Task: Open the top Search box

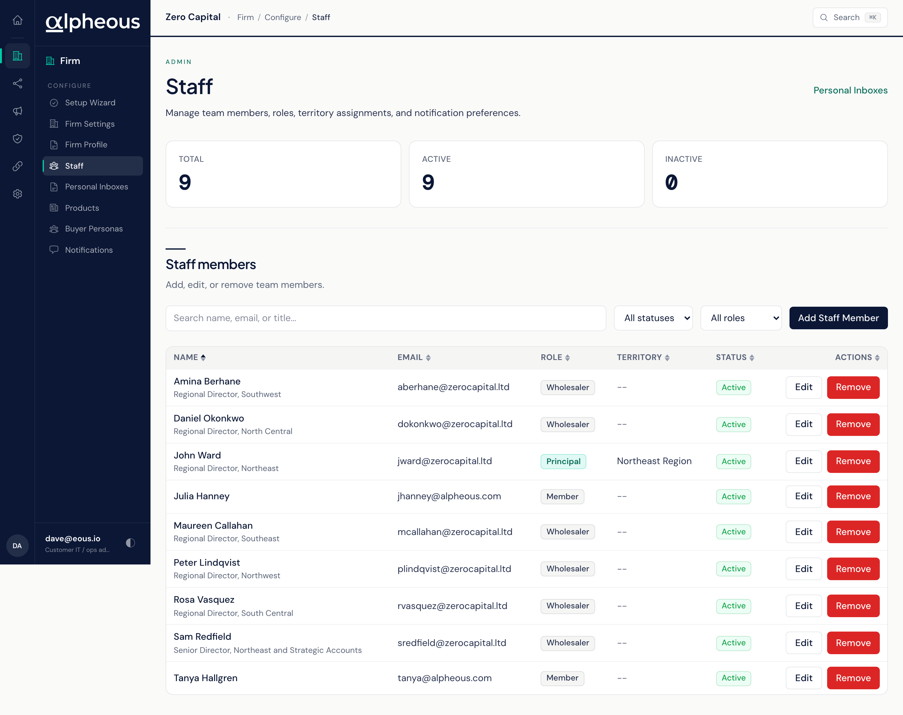Action: (x=850, y=18)
